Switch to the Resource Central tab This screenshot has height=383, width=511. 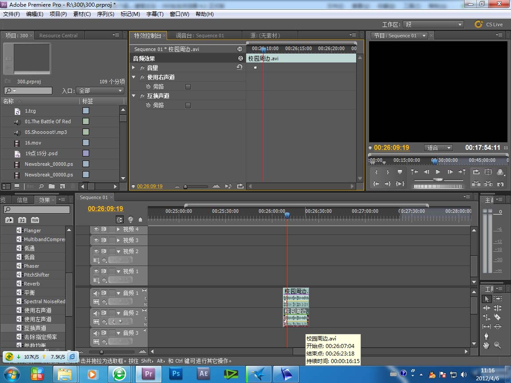[59, 35]
